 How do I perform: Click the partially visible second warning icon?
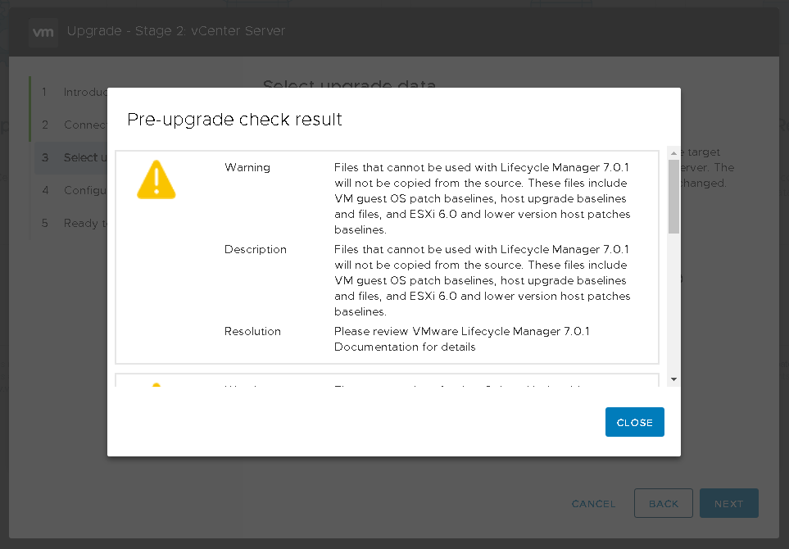pos(156,384)
